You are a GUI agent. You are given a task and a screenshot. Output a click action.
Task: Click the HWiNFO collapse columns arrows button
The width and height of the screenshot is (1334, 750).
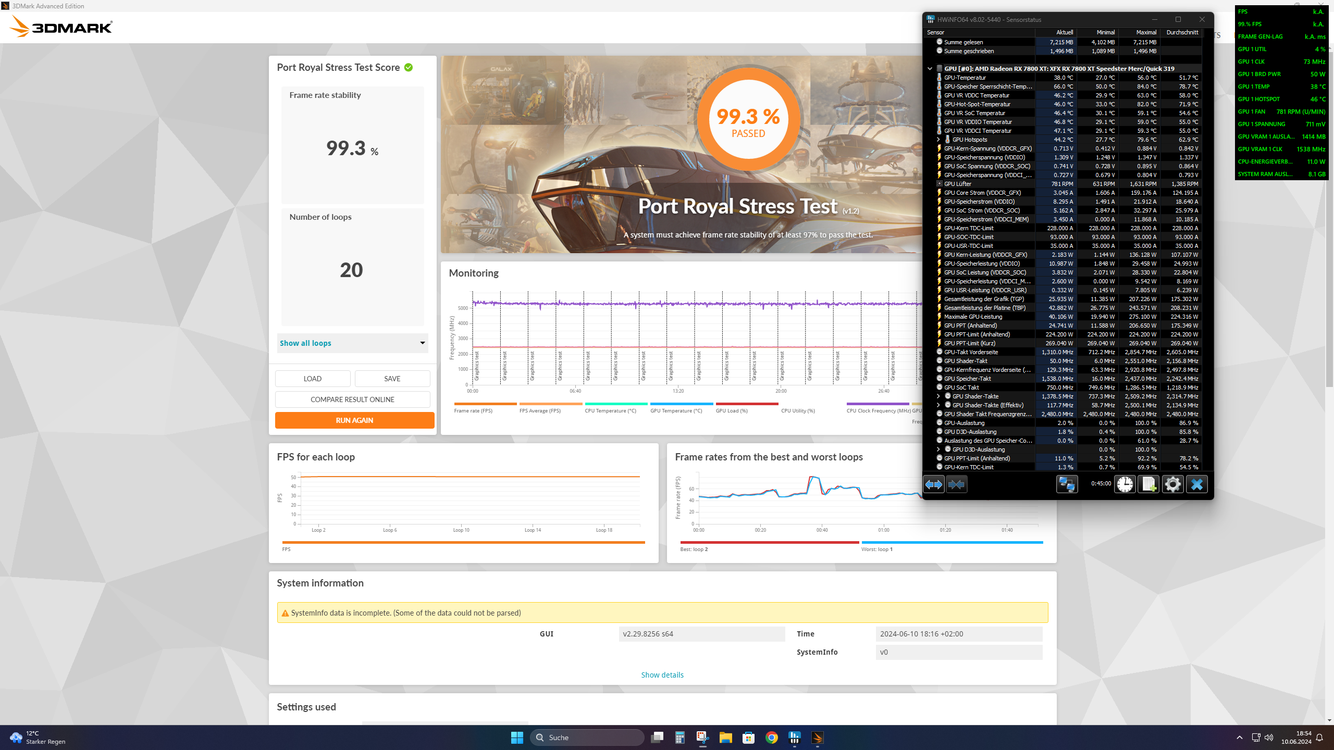(x=956, y=484)
